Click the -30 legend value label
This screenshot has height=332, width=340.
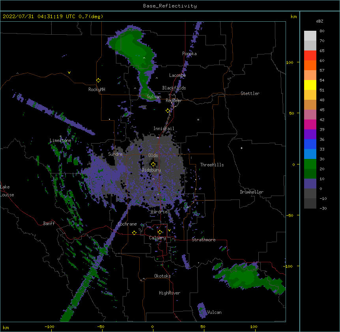323,208
